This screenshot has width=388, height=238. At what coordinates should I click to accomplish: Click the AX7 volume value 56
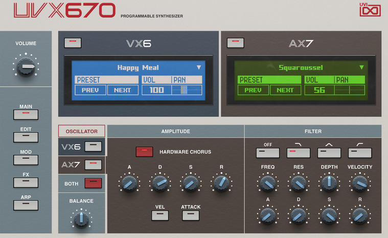pyautogui.click(x=319, y=90)
